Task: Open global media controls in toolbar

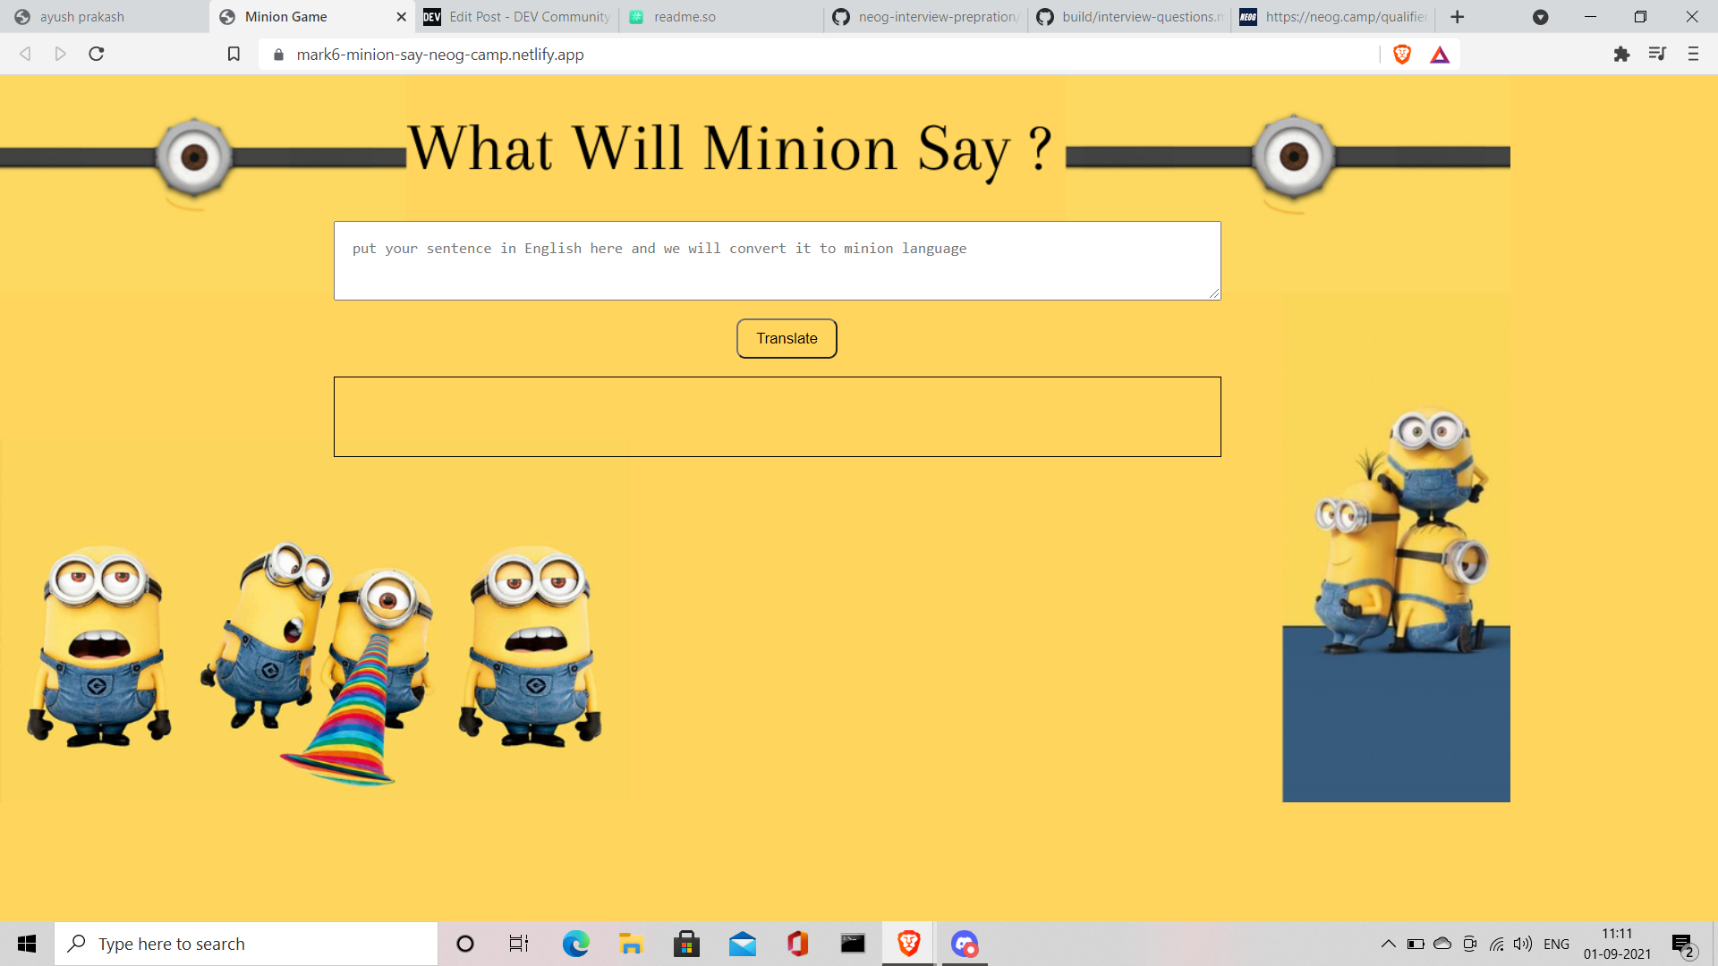Action: click(1657, 54)
